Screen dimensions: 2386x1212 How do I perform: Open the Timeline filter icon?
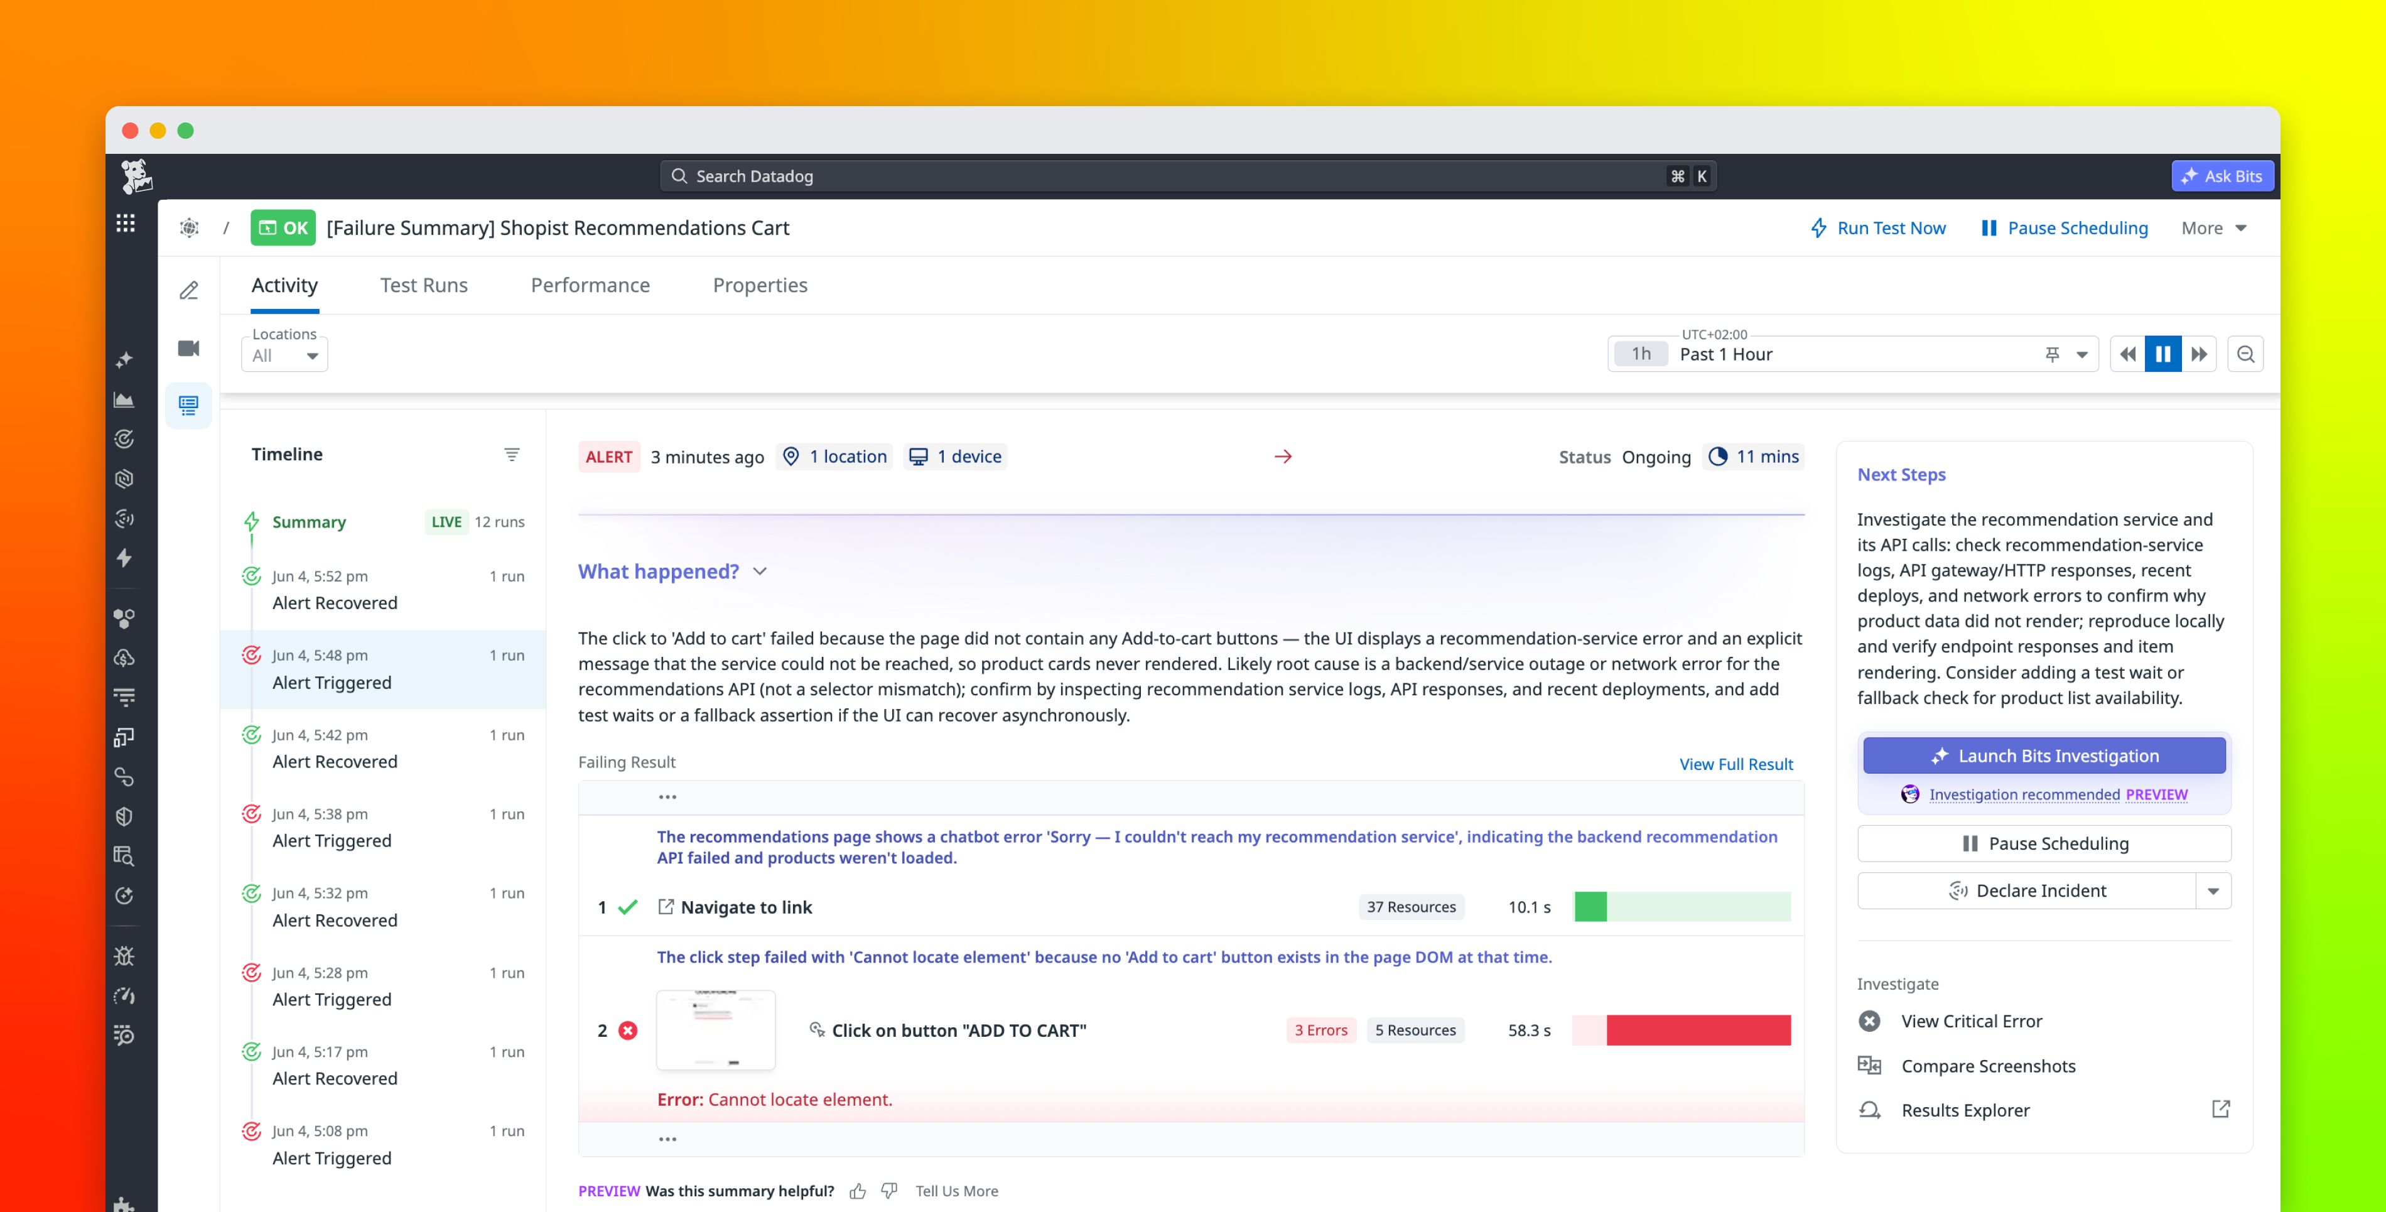511,454
